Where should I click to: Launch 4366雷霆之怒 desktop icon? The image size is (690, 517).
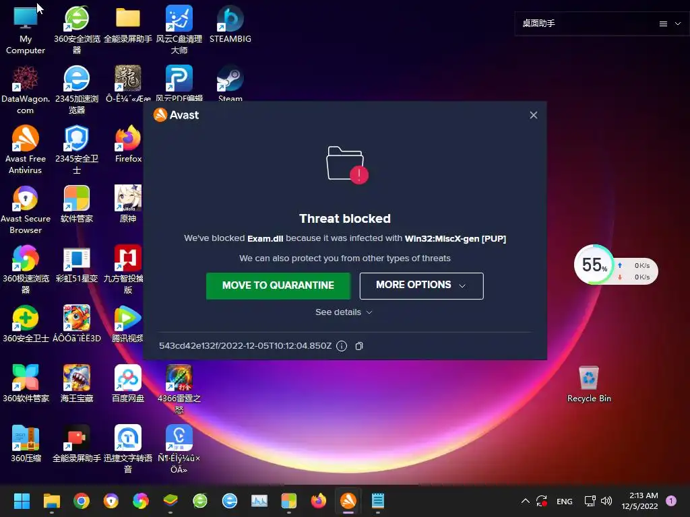tap(179, 388)
